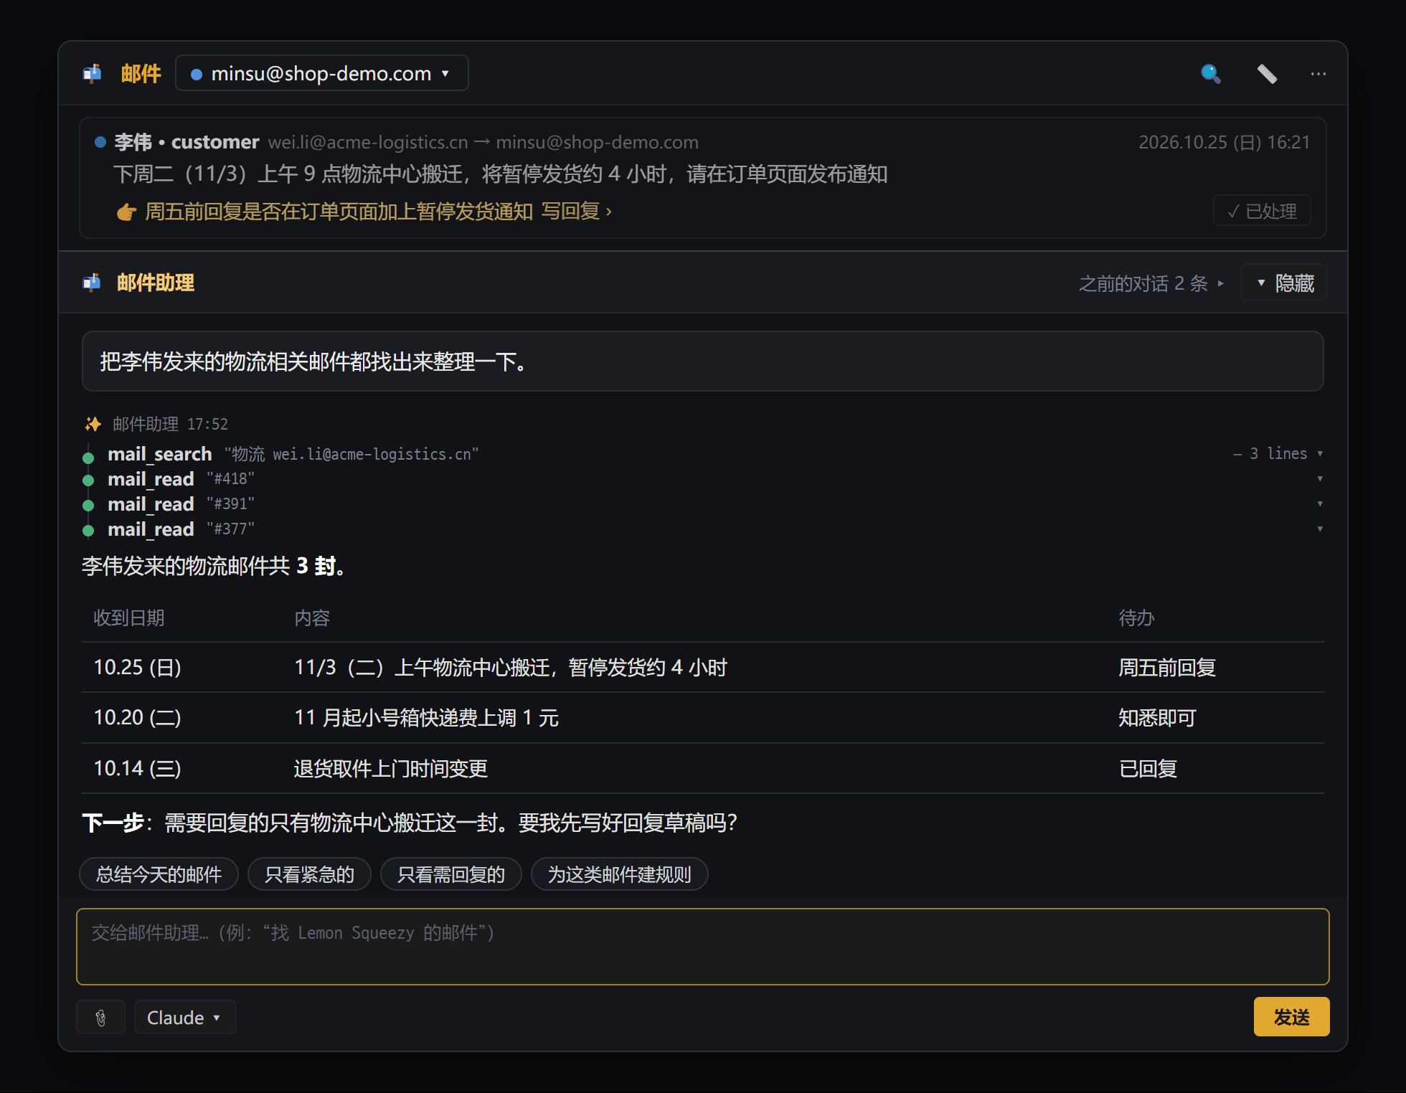Open the three-dots more menu
1406x1093 pixels.
click(1318, 73)
